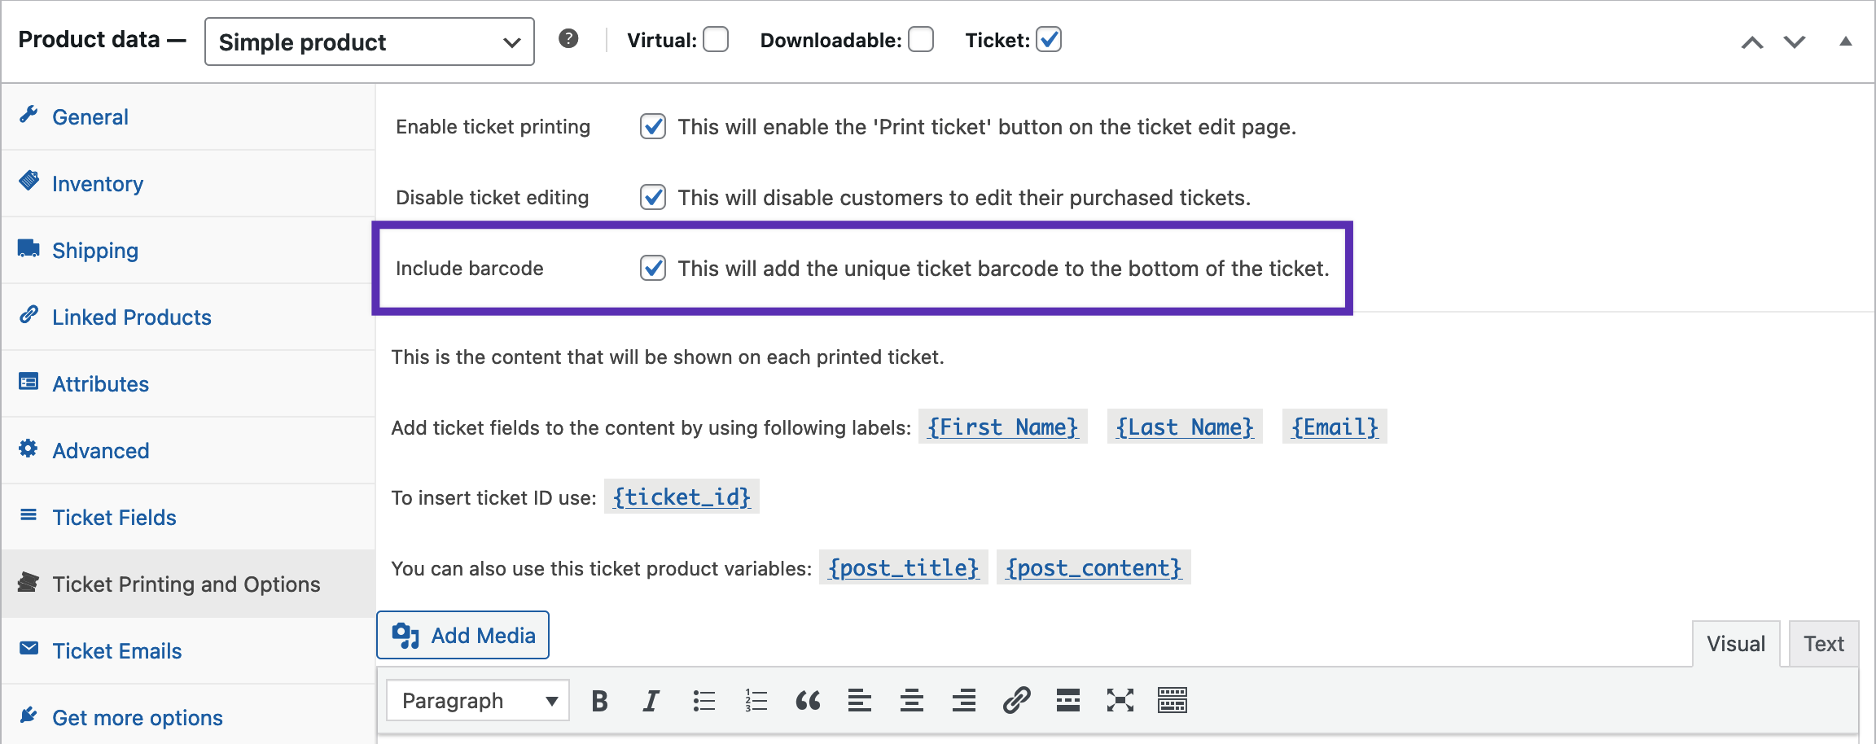Insert a blockquote
The width and height of the screenshot is (1876, 744).
(x=808, y=700)
